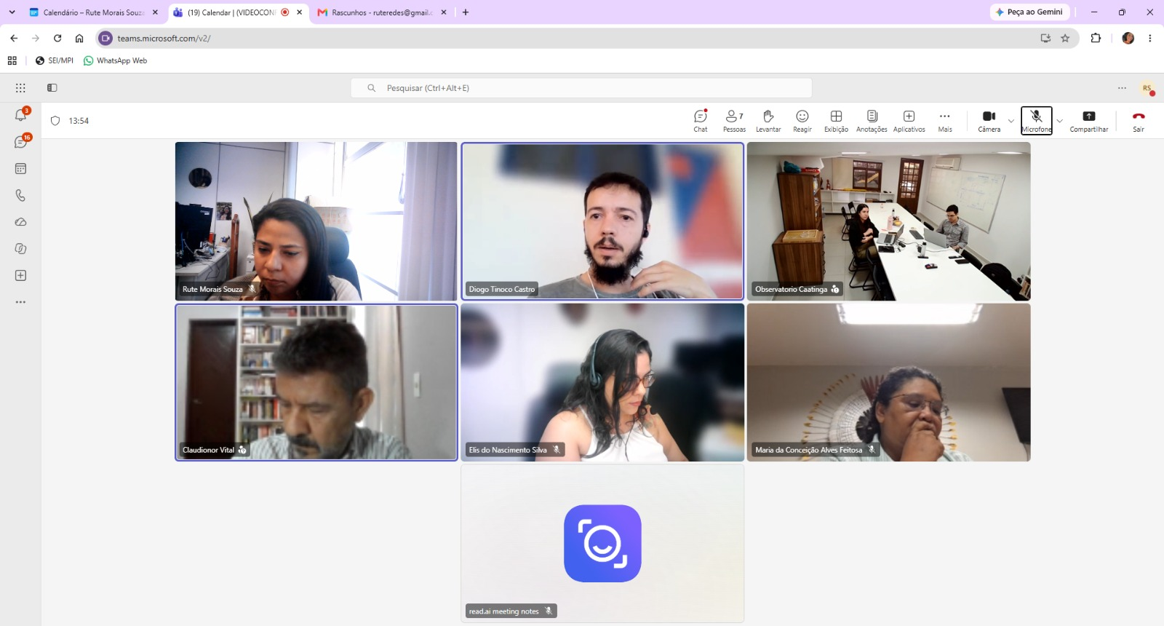Change layout via Exibição

click(x=836, y=121)
